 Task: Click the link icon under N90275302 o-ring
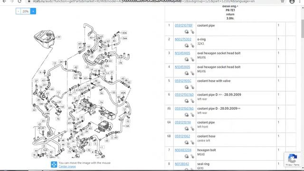click(192, 46)
